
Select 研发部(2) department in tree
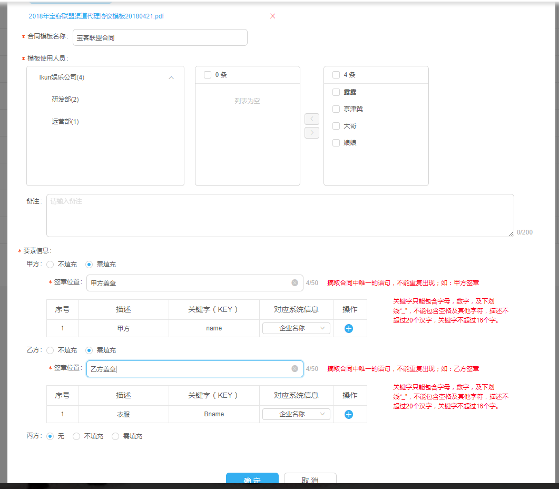click(65, 100)
